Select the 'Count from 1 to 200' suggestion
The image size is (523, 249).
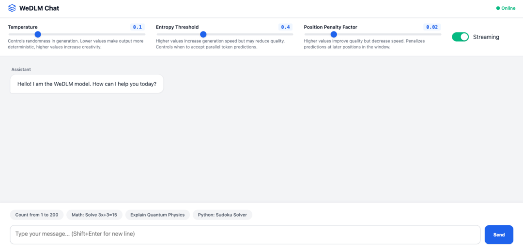[x=37, y=215]
